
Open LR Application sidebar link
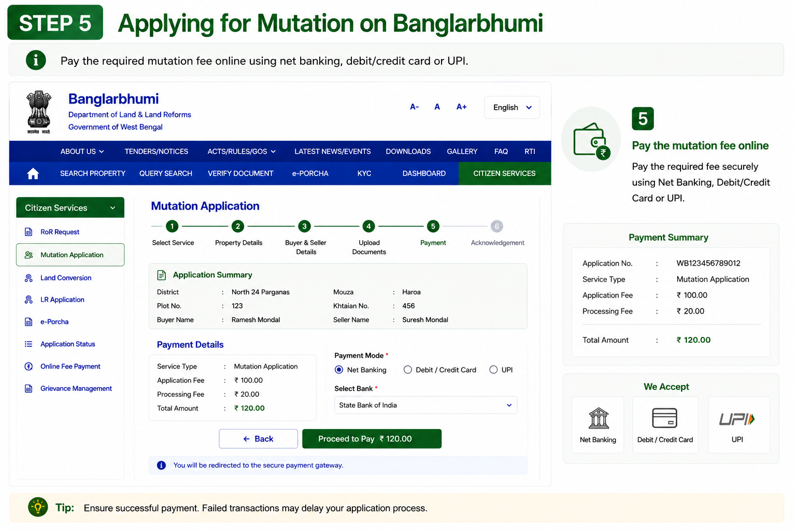pyautogui.click(x=62, y=300)
